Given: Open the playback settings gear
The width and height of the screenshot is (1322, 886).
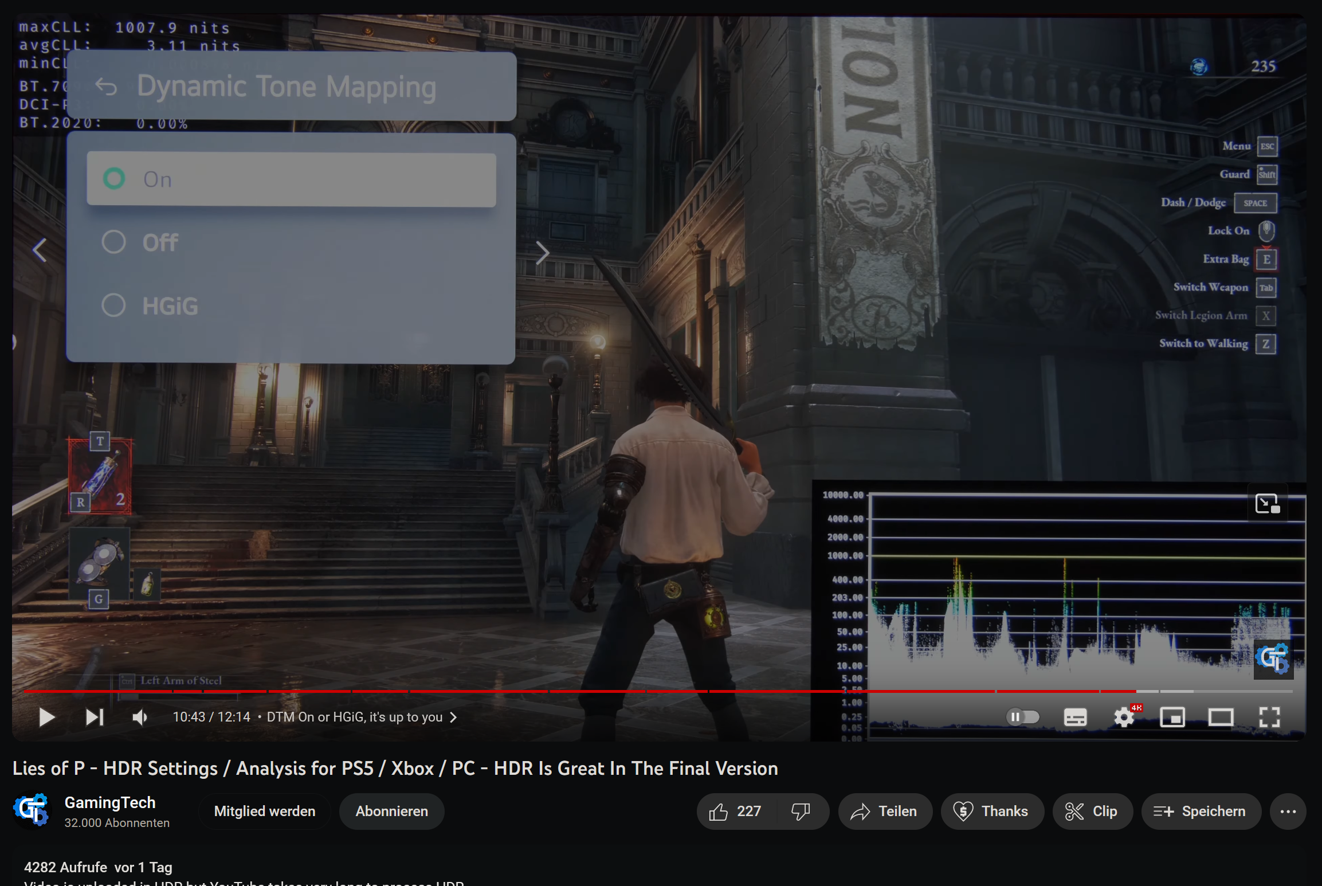Looking at the screenshot, I should (1123, 717).
